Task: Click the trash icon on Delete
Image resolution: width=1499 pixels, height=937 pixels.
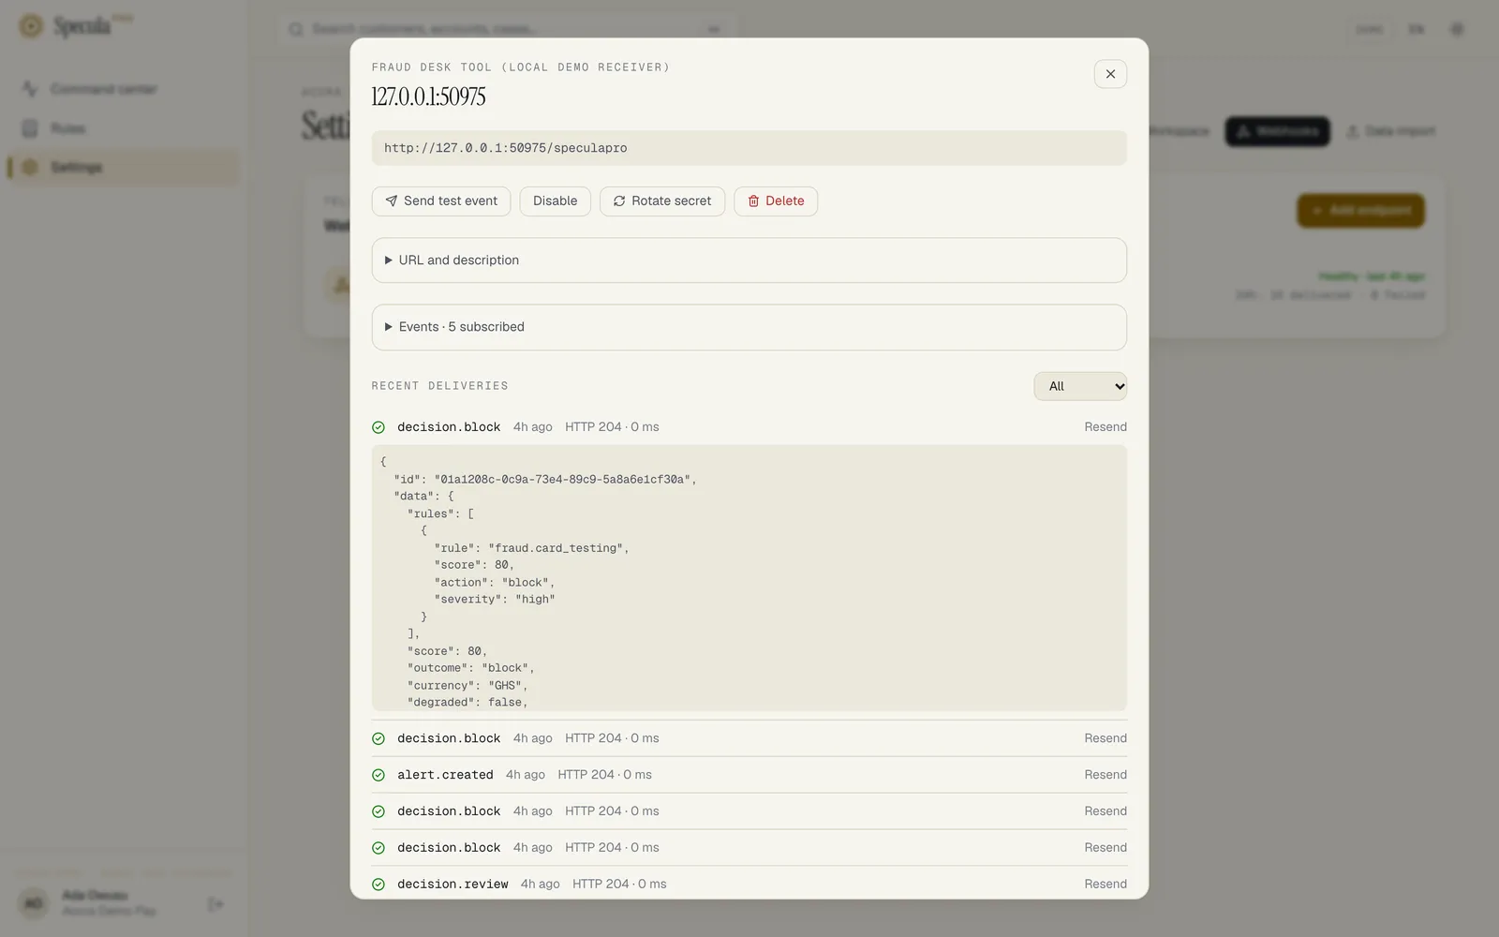Action: pos(753,201)
